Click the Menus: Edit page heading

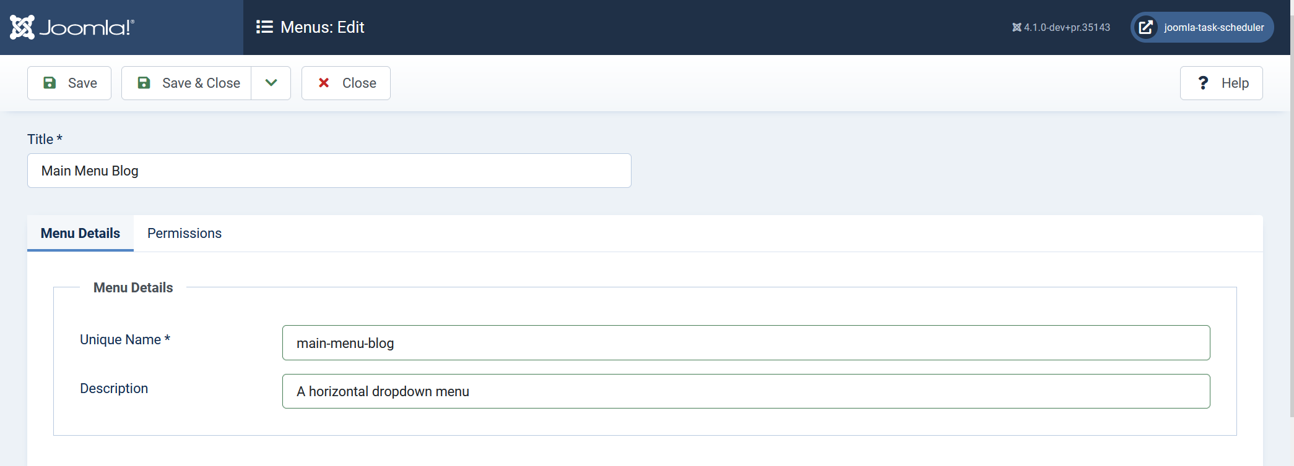click(x=323, y=27)
